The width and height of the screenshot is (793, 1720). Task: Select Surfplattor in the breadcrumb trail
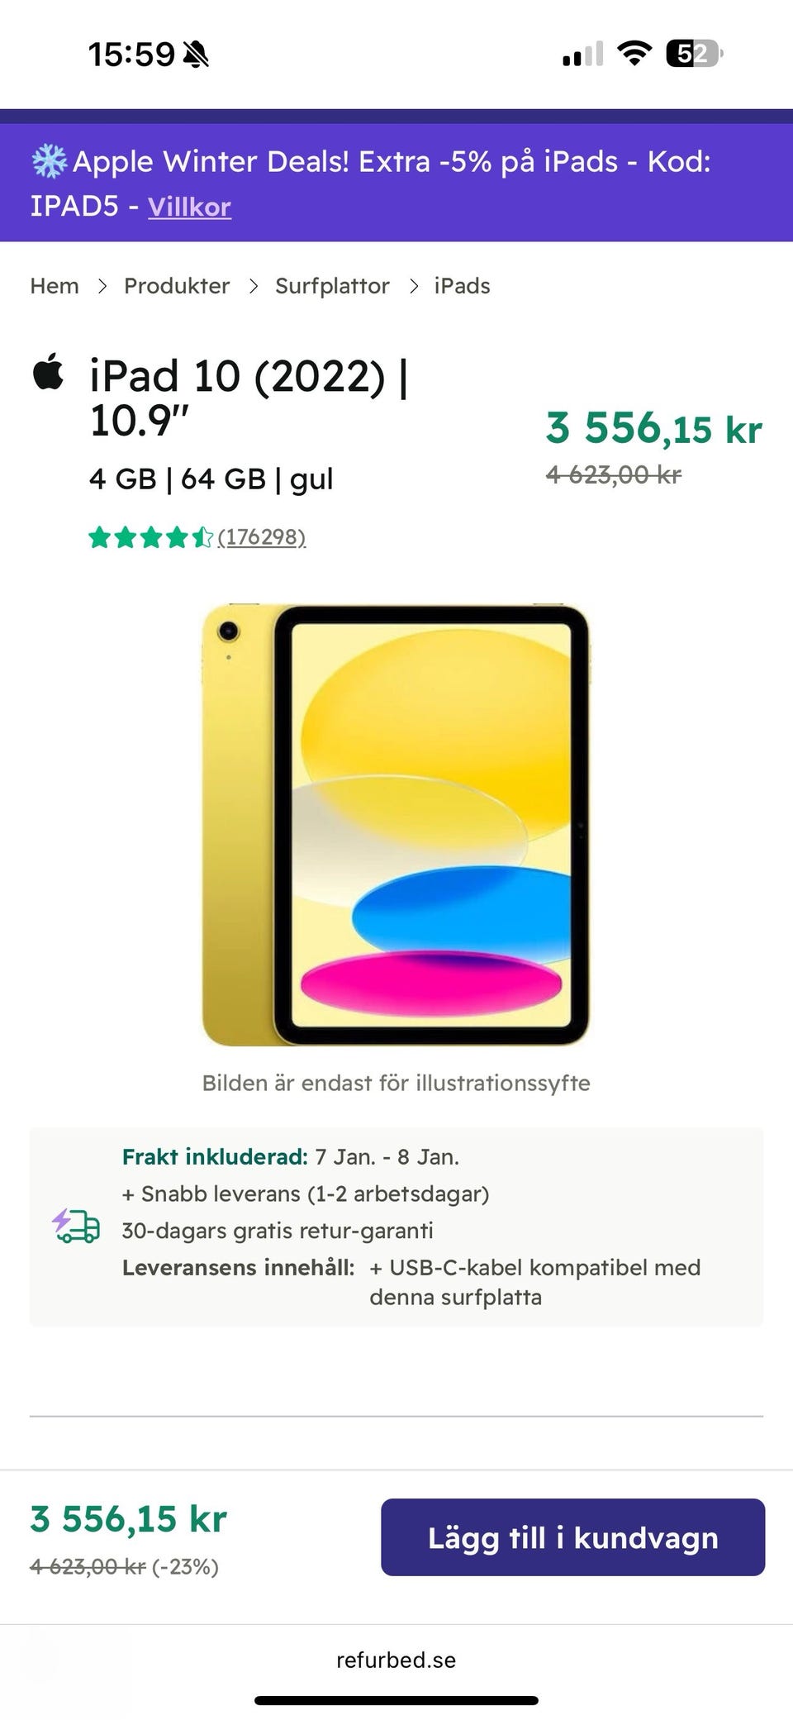[331, 285]
